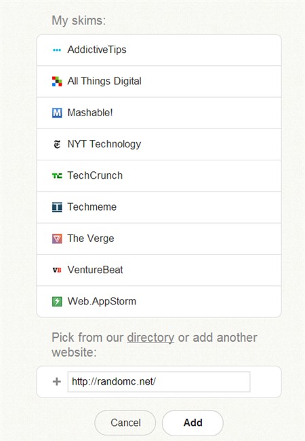The width and height of the screenshot is (305, 441).
Task: Select the TechCrunch list item
Action: coord(159,176)
